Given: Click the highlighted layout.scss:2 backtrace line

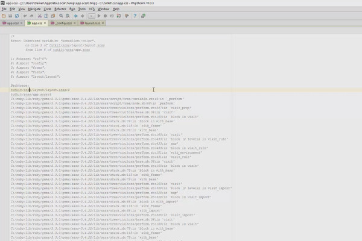Looking at the screenshot, I should coord(40,90).
